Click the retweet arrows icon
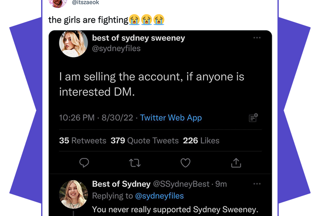326x216 pixels. [135, 163]
